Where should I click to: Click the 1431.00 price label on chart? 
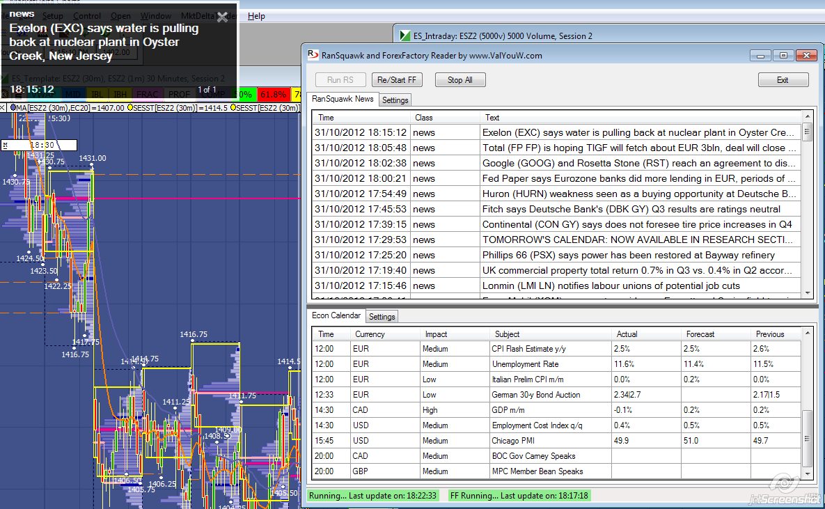point(93,158)
